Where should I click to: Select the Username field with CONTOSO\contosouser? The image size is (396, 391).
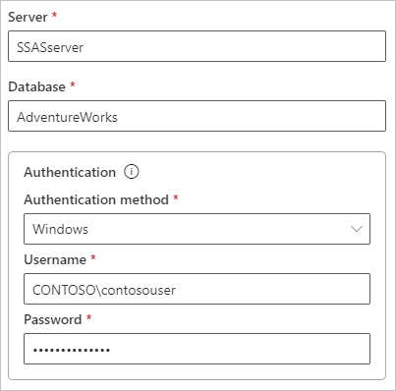tap(197, 289)
